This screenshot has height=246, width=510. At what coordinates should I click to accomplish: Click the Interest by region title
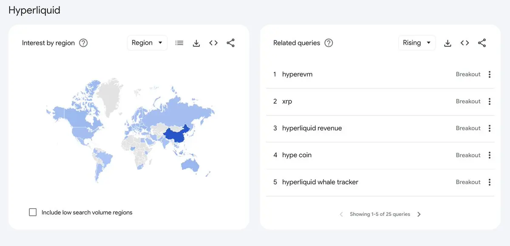point(48,43)
